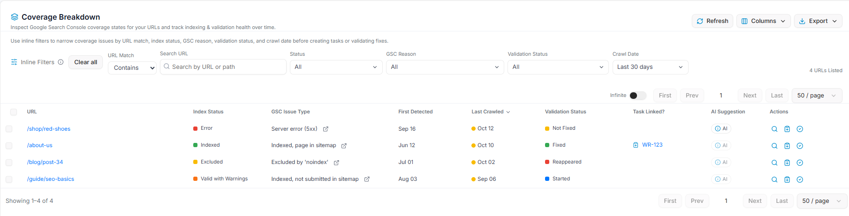Open external link for Excluded by 'noindex'
Screen dimensions: 849x216
(x=336, y=163)
